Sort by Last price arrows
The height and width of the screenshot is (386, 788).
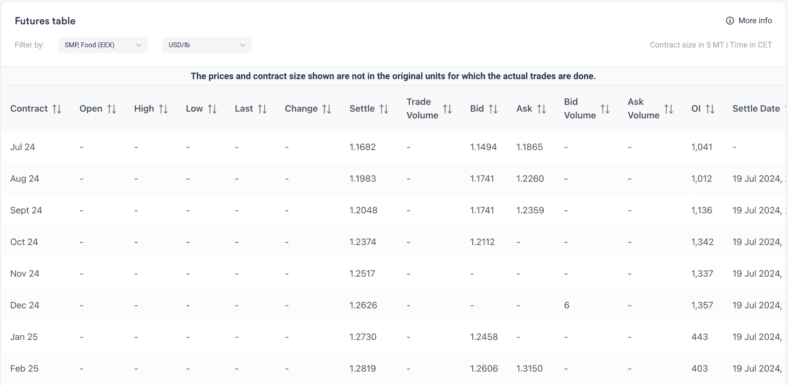coord(262,109)
